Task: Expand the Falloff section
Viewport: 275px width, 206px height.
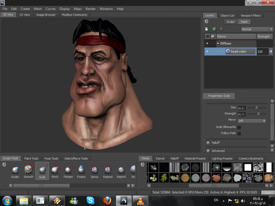Action: click(208, 143)
